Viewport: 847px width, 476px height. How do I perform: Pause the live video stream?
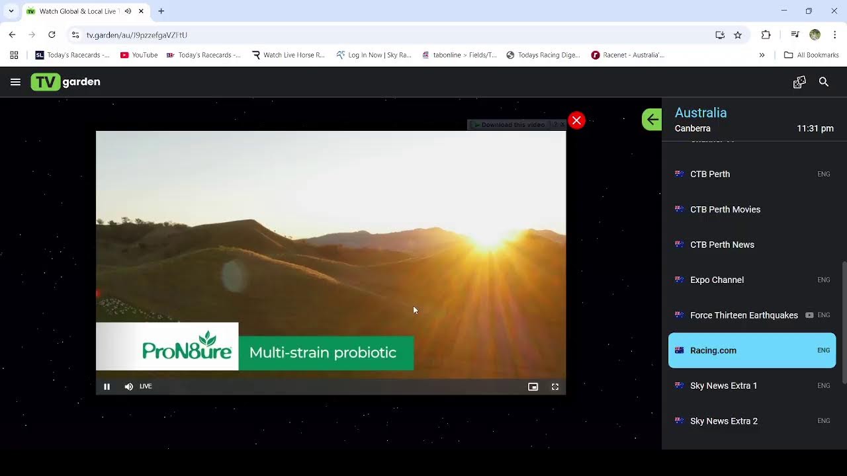[x=107, y=387]
